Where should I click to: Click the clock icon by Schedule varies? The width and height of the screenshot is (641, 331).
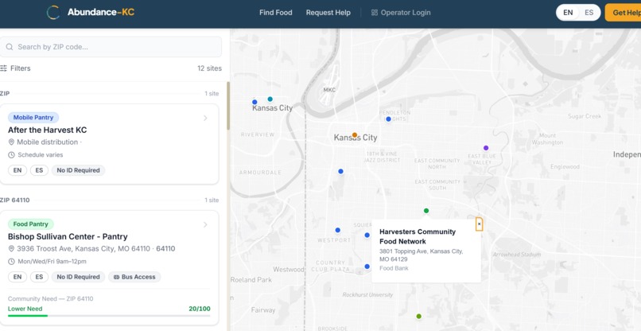pos(11,155)
